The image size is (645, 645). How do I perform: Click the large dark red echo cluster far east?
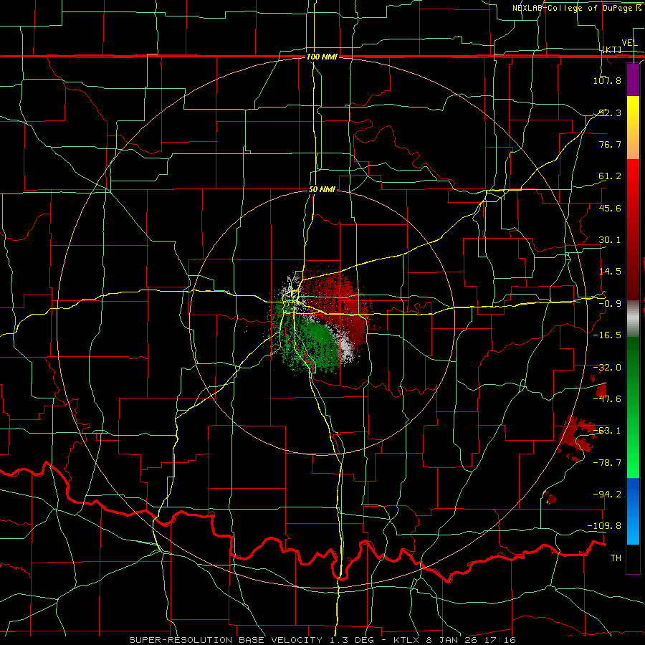(576, 438)
